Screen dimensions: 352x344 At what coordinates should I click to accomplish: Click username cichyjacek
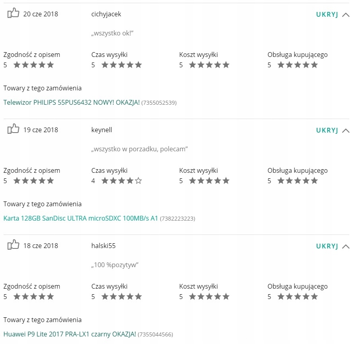[106, 14]
